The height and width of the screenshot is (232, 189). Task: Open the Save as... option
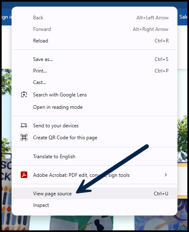point(94,59)
